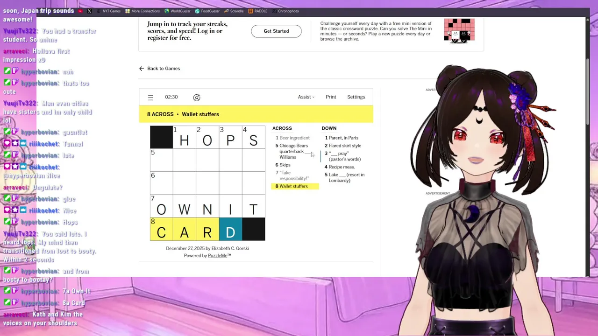598x336 pixels.
Task: Select clue 8 Across Wallet stuffers
Action: (295, 186)
